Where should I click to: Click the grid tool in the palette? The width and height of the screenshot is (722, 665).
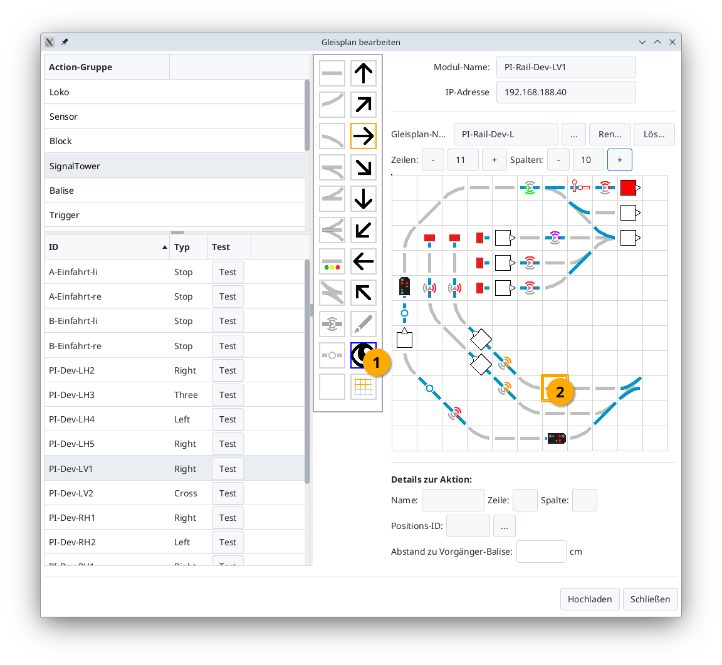364,386
